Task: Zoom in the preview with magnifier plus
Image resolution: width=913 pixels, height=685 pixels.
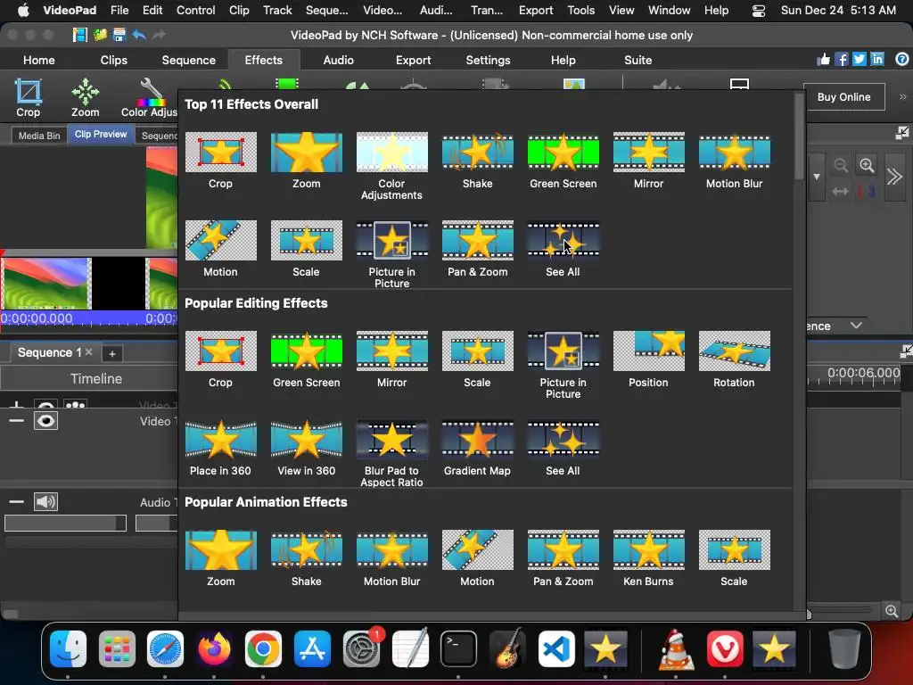Action: 867,165
